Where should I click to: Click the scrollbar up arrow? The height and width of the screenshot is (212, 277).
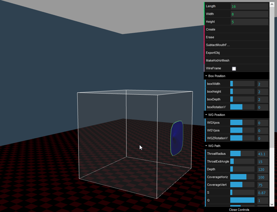[272, 4]
